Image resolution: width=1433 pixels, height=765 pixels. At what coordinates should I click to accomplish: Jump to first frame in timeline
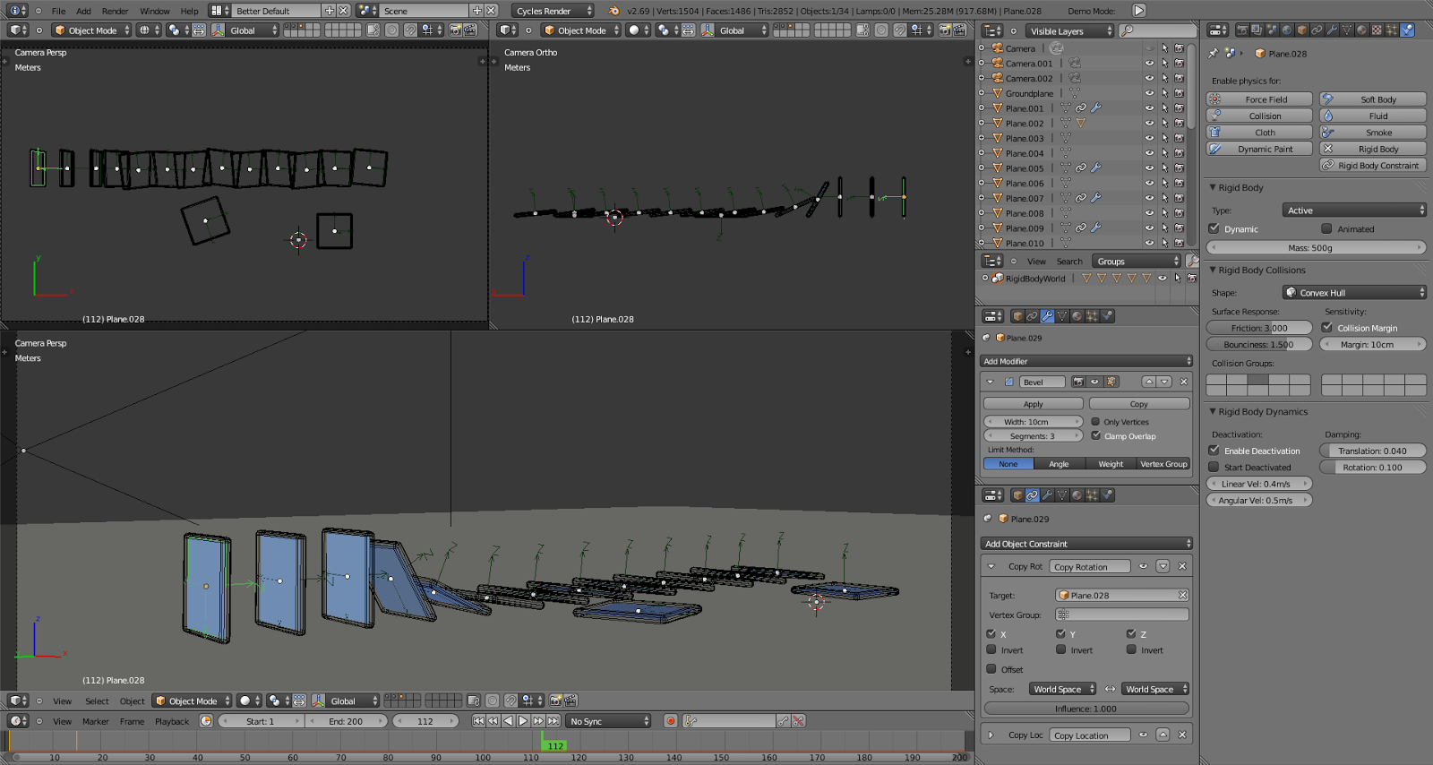(478, 721)
